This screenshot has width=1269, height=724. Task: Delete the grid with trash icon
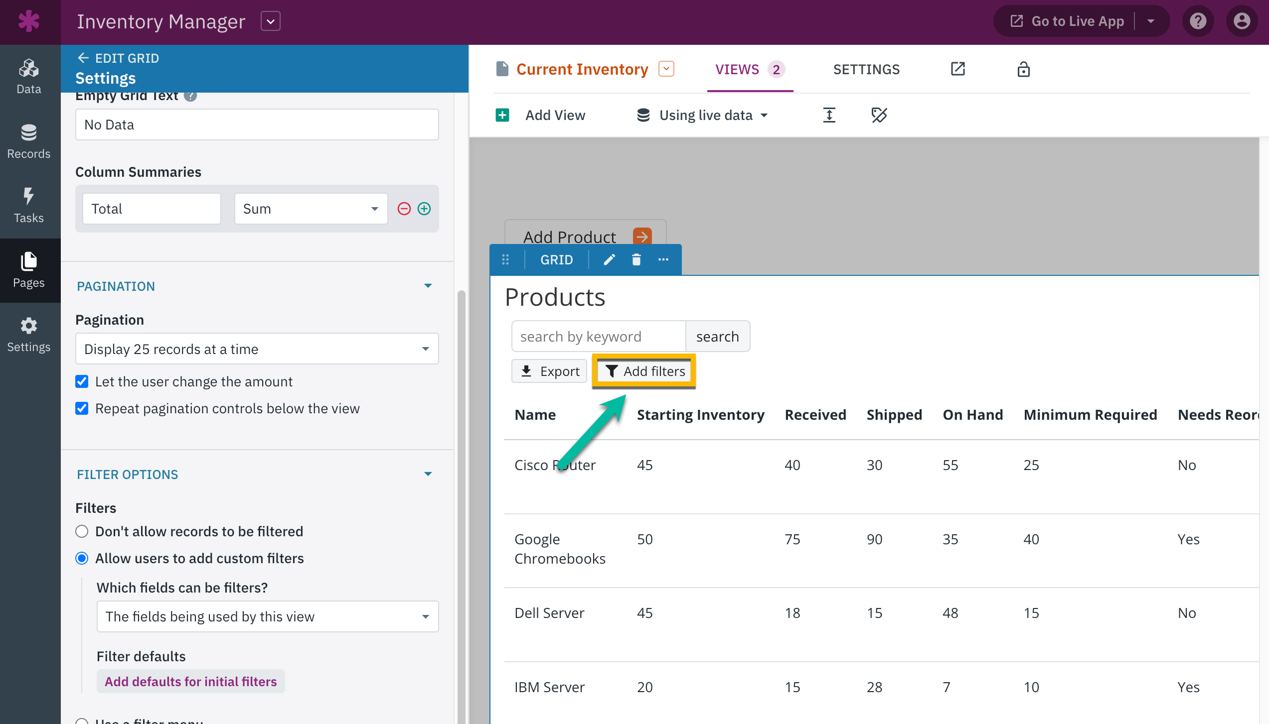click(x=636, y=259)
